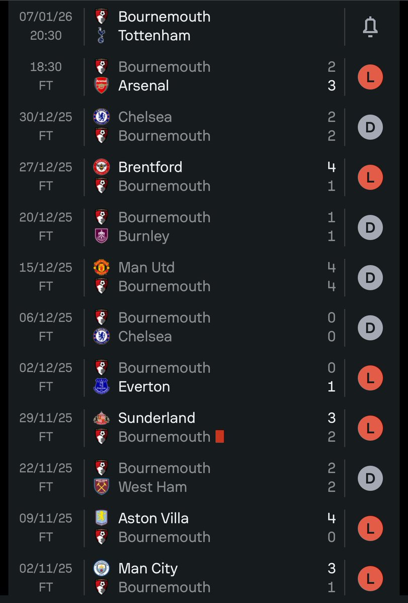Image resolution: width=408 pixels, height=603 pixels.
Task: Click the Everton club crest
Action: point(102,387)
